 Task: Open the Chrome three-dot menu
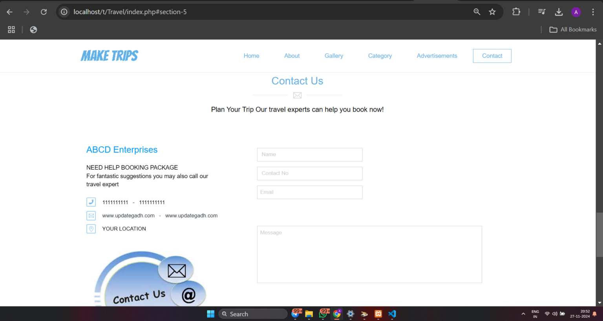pyautogui.click(x=593, y=12)
